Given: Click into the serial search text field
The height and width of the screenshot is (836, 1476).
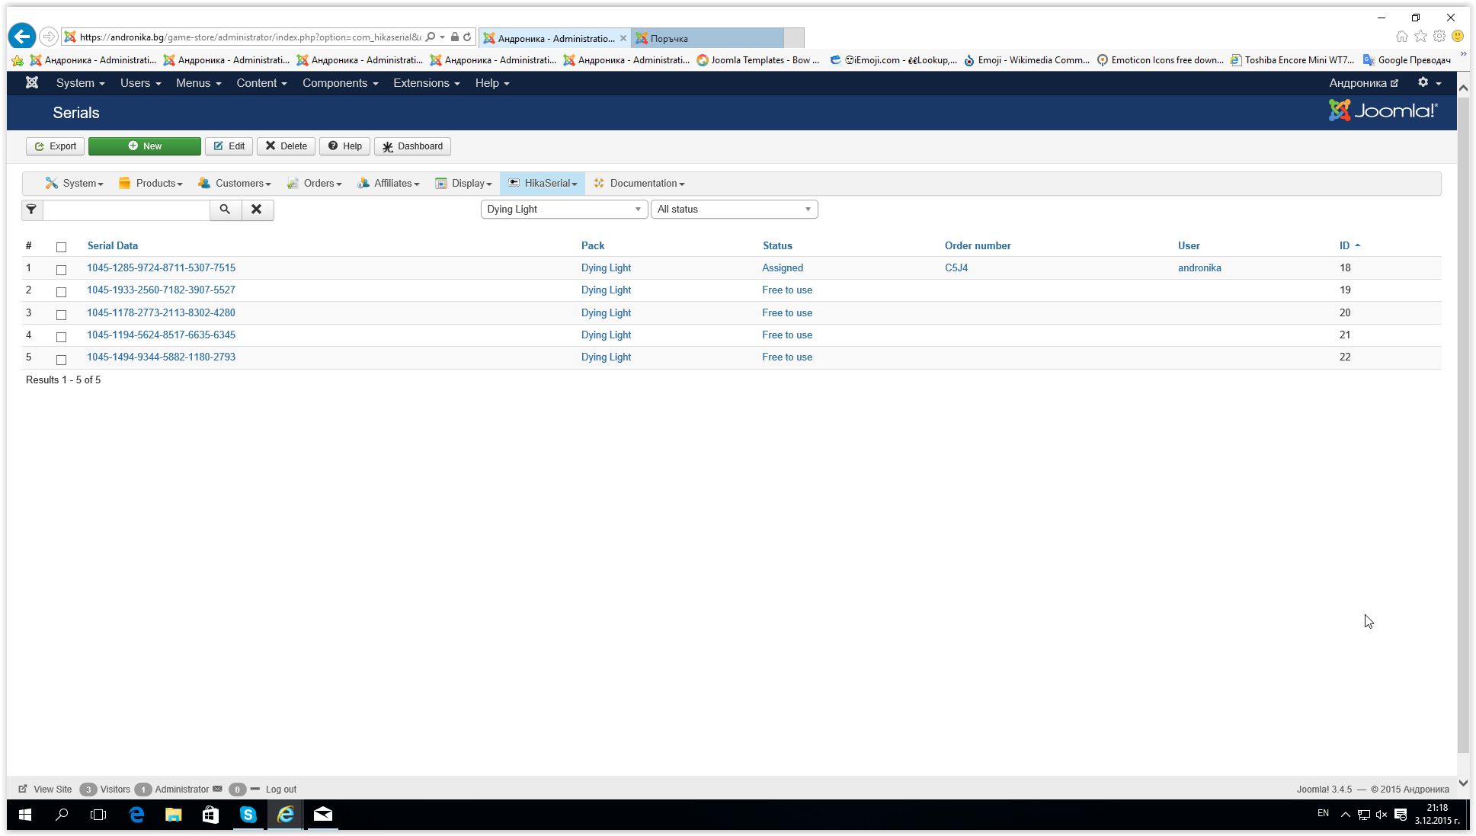Looking at the screenshot, I should 126,210.
